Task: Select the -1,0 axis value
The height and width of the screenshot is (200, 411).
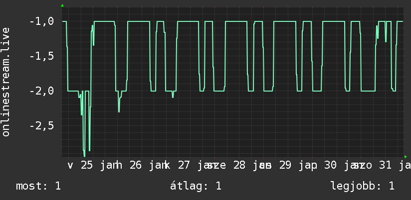Action: tap(42, 21)
